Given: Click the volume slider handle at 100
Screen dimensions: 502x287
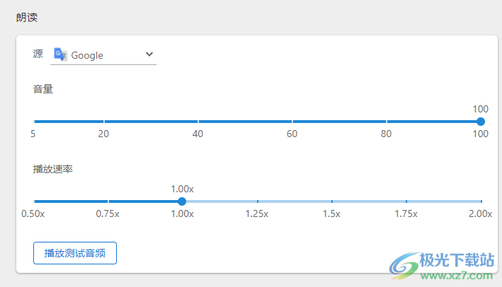Looking at the screenshot, I should pos(481,122).
